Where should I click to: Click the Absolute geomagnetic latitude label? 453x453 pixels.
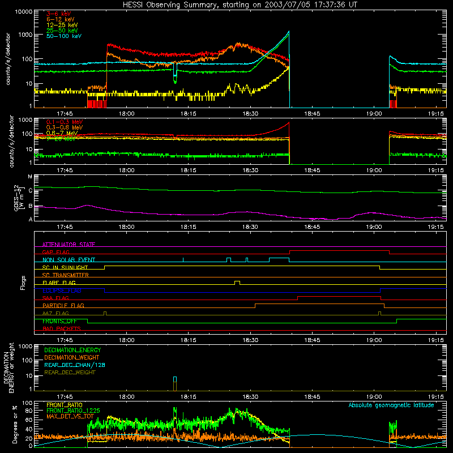[x=391, y=405]
